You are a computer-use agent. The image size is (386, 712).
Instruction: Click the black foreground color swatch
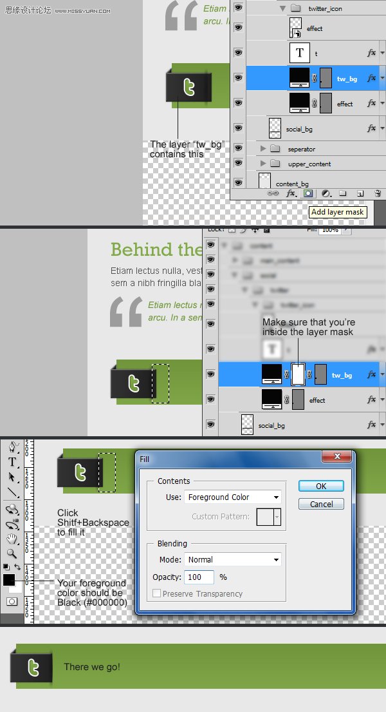pos(8,579)
